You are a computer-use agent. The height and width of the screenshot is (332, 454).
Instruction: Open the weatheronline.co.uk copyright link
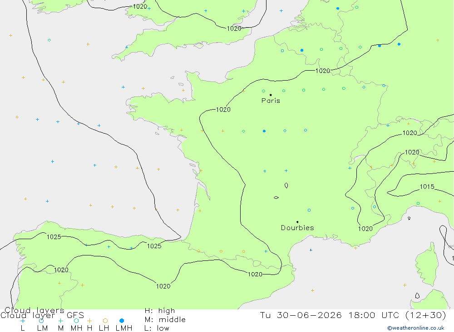click(416, 328)
